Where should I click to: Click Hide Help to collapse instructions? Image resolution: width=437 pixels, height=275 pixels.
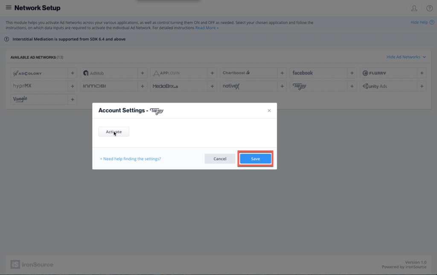tap(419, 23)
